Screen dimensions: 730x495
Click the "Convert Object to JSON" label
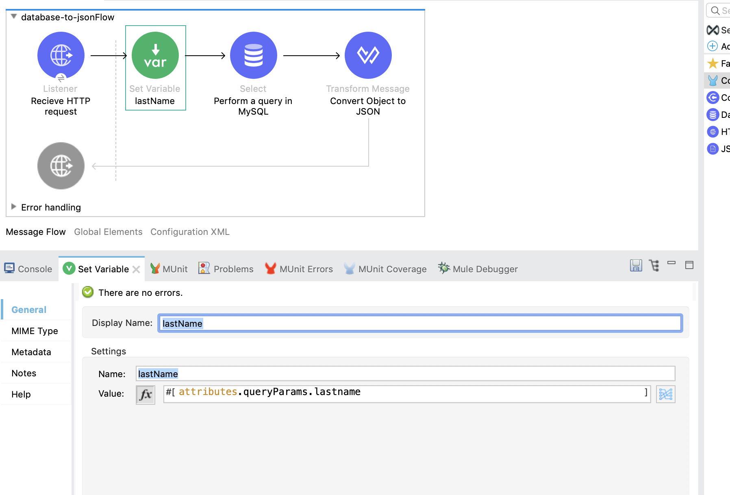tap(368, 106)
